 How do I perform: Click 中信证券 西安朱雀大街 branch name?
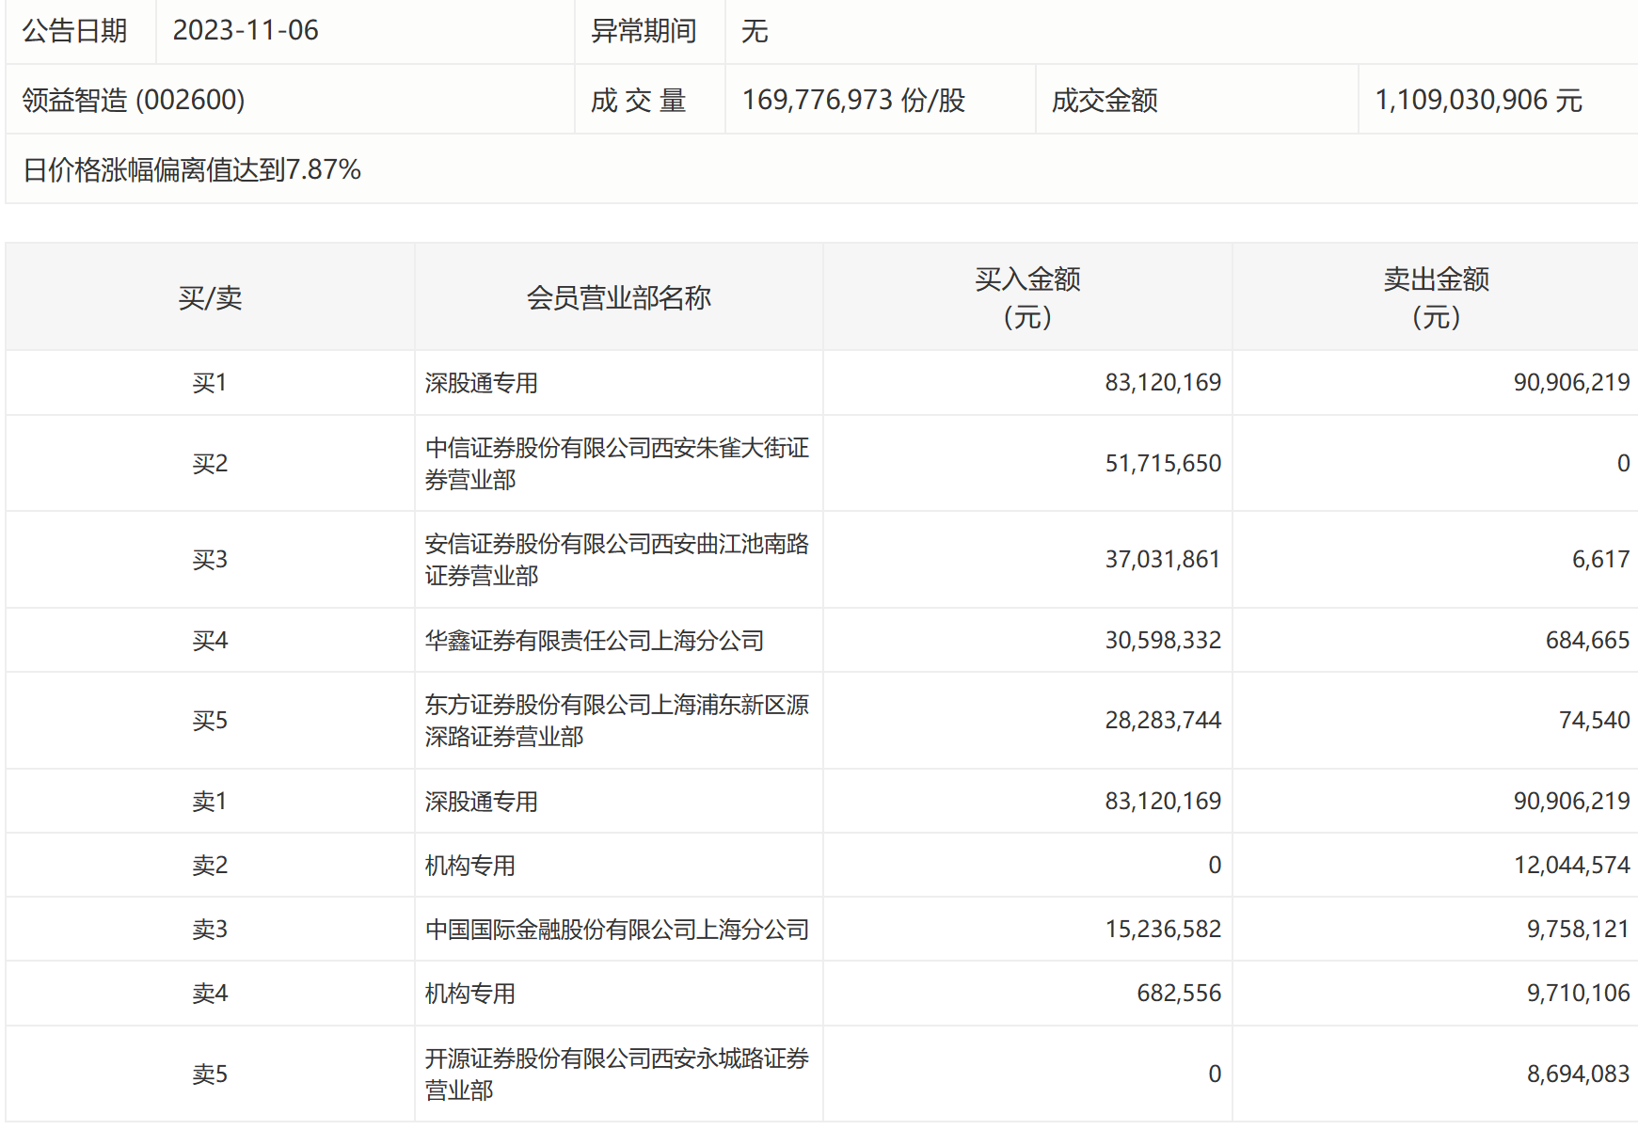pos(616,463)
